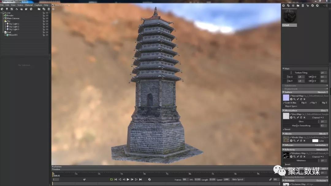Clear the Normal Map texture
The height and width of the screenshot is (186, 331).
coord(304,99)
